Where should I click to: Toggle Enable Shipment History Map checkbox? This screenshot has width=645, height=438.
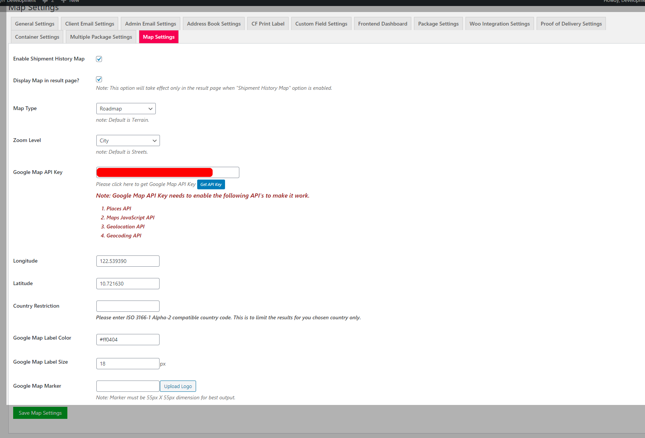pyautogui.click(x=99, y=59)
